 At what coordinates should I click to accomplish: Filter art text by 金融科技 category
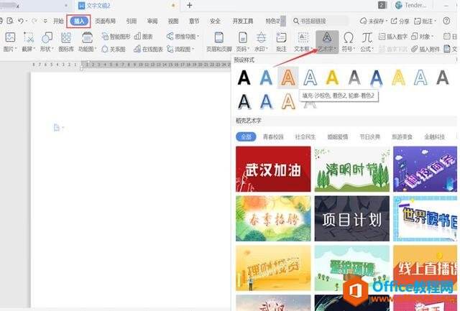click(434, 136)
